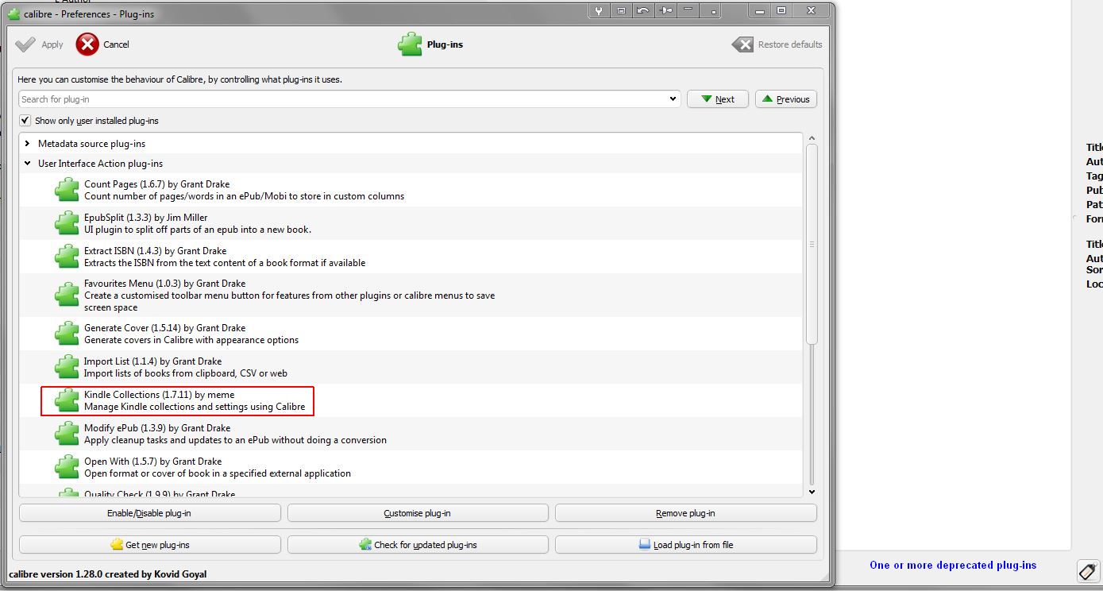Open Customise plug-in settings
This screenshot has width=1103, height=591.
(x=418, y=513)
